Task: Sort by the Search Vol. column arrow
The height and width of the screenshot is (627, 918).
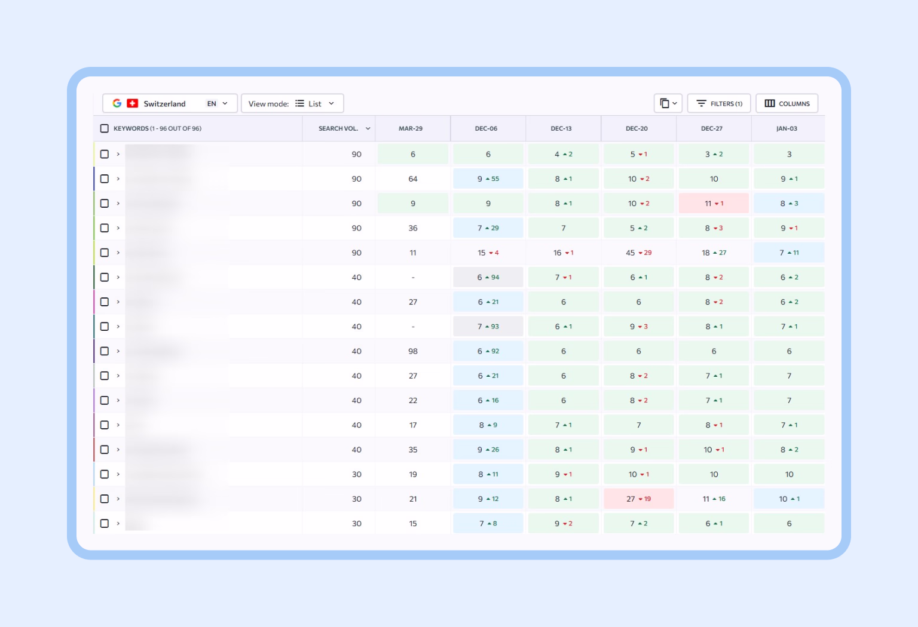Action: tap(368, 128)
